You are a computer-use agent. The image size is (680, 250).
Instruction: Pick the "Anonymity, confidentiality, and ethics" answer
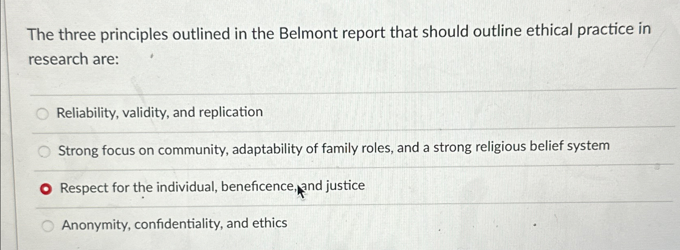click(x=48, y=225)
